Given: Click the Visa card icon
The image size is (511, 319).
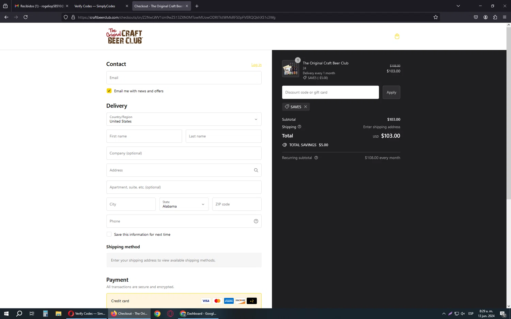Looking at the screenshot, I should pyautogui.click(x=206, y=301).
